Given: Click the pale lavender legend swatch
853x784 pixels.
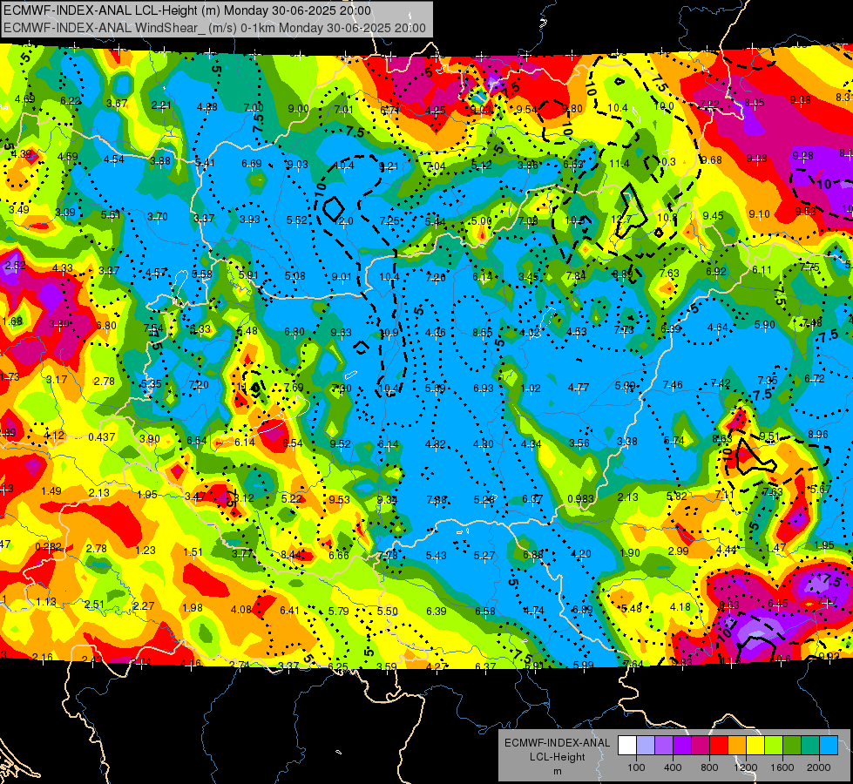Looking at the screenshot, I should click(646, 746).
